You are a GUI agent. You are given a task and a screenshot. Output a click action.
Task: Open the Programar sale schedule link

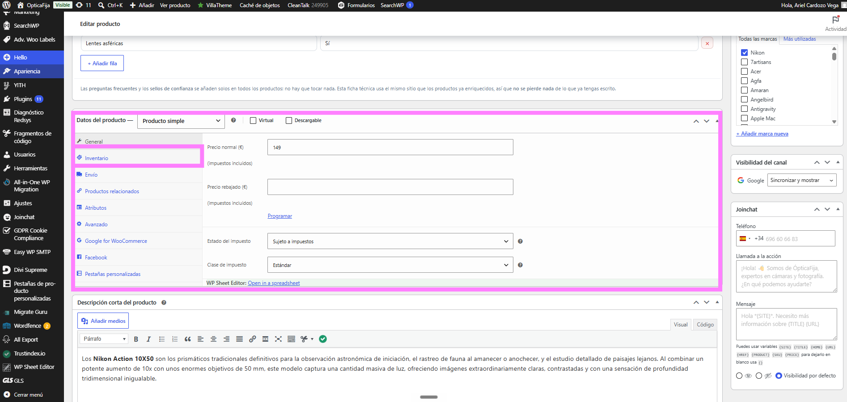(280, 216)
